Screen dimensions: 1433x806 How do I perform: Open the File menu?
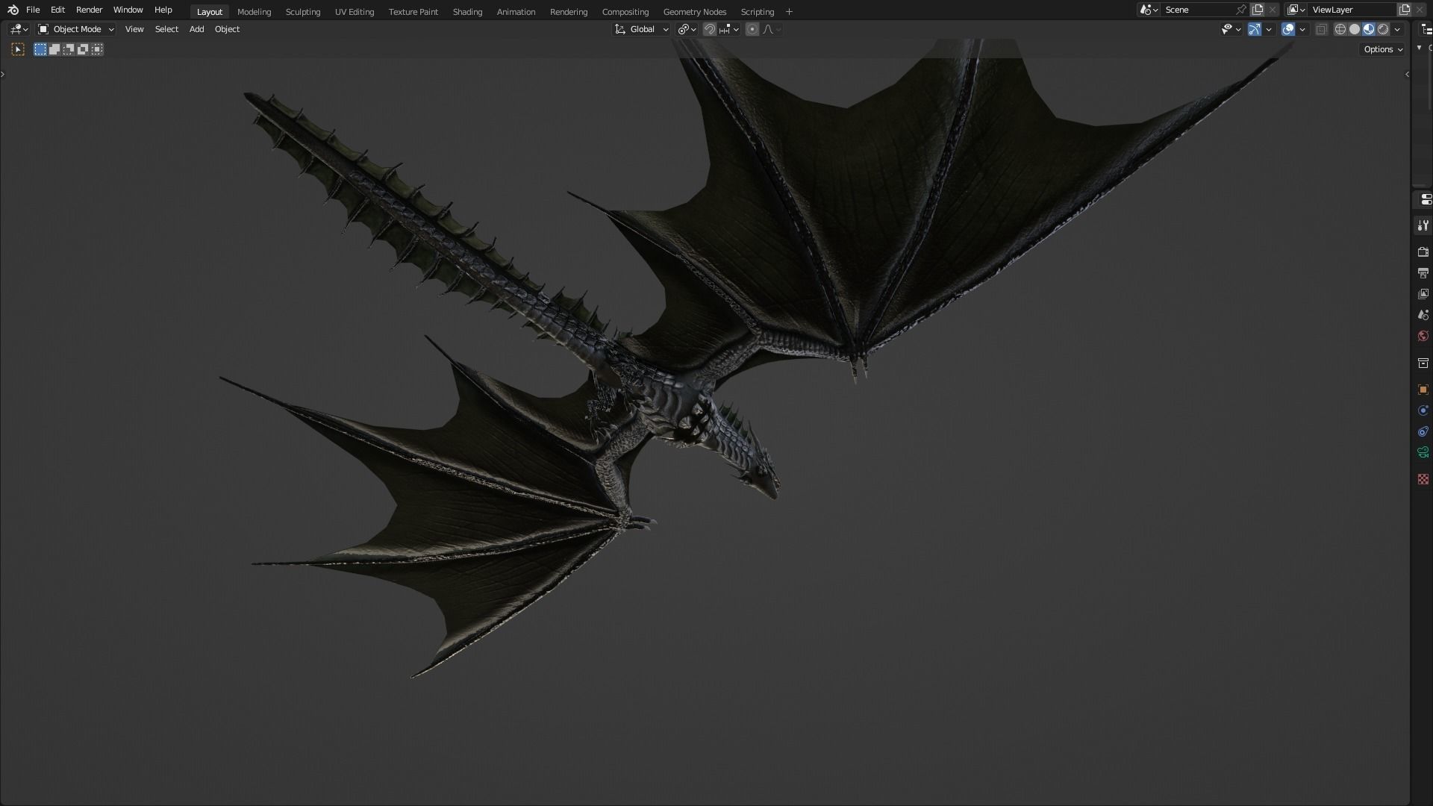tap(33, 10)
